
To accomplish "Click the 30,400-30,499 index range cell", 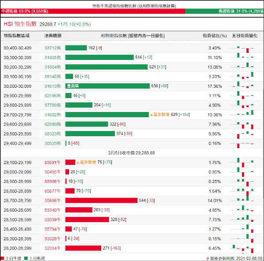I will [x=18, y=48].
